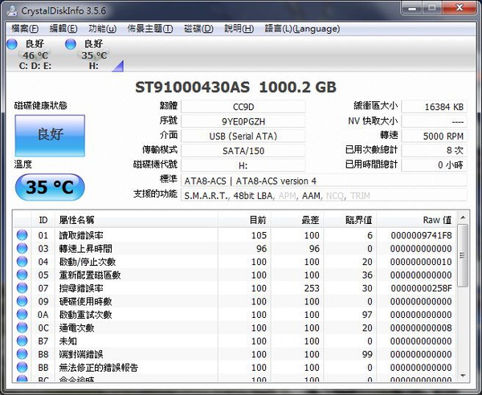Screen dimensions: 482x395
Task: Select raw value 0000009741F8
Action: pyautogui.click(x=421, y=235)
